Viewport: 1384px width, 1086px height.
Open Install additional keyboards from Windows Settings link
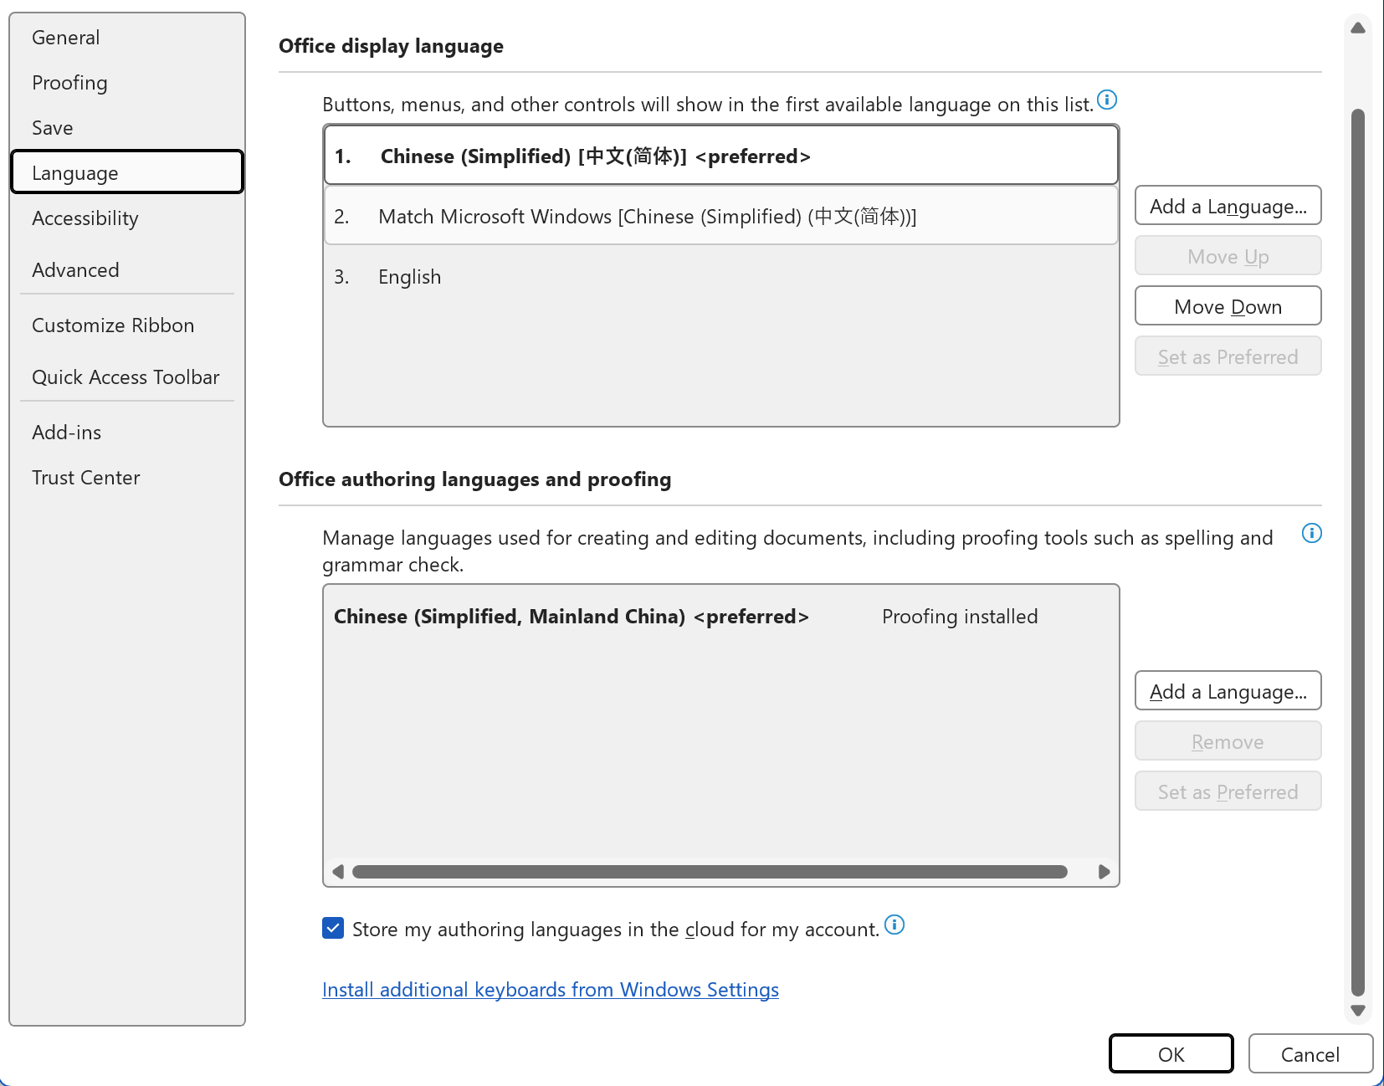point(551,990)
